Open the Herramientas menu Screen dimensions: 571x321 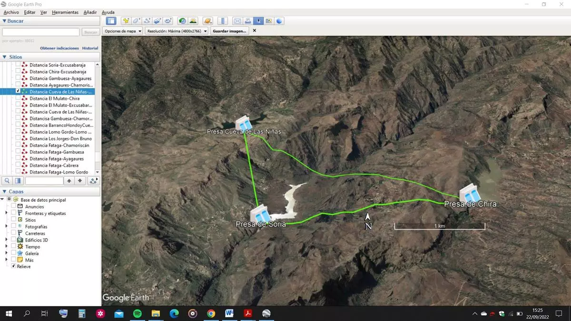point(65,12)
